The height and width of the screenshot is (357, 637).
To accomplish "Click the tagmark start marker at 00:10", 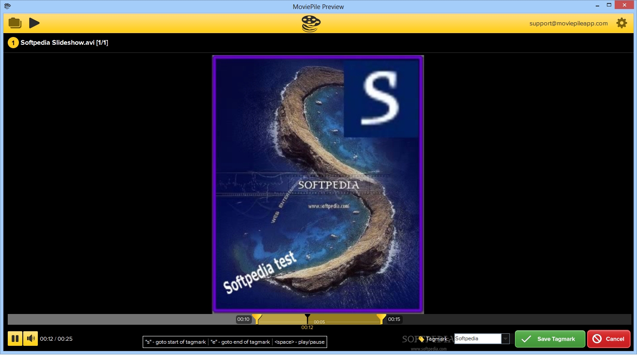I will (x=257, y=319).
